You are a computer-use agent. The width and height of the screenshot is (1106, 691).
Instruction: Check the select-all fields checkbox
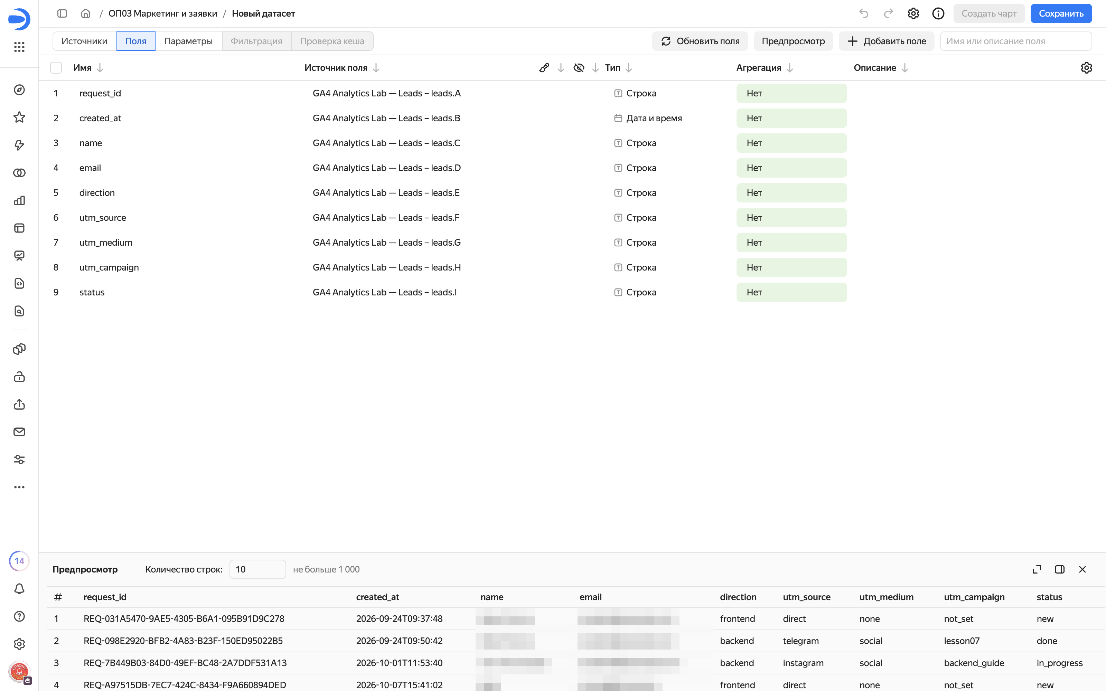click(x=56, y=68)
